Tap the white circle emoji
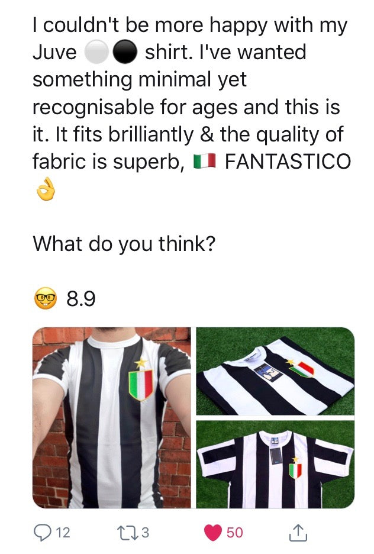The width and height of the screenshot is (374, 554). tap(96, 51)
